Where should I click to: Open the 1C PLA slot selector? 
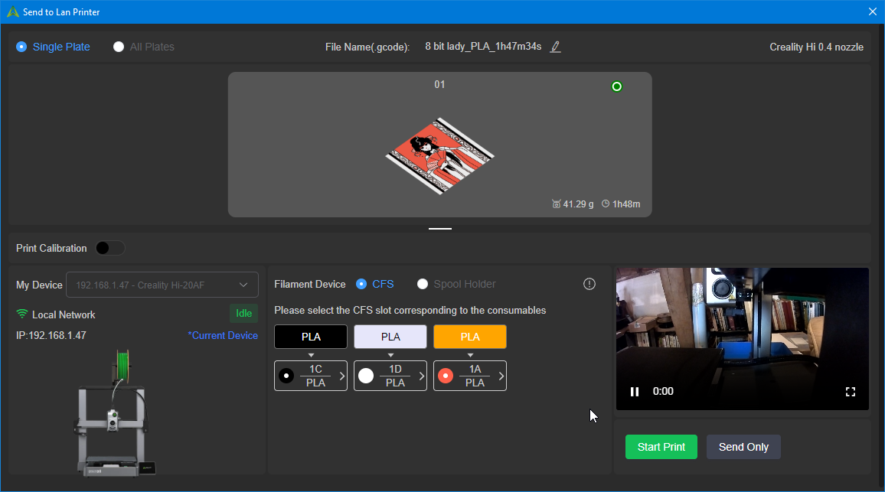[310, 376]
